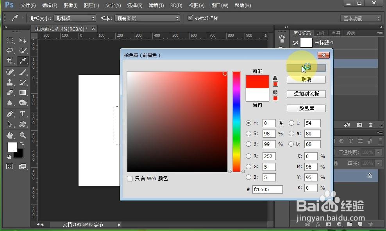Image resolution: width=386 pixels, height=231 pixels.
Task: Create new snapshot with camera icon
Action: tap(359, 124)
